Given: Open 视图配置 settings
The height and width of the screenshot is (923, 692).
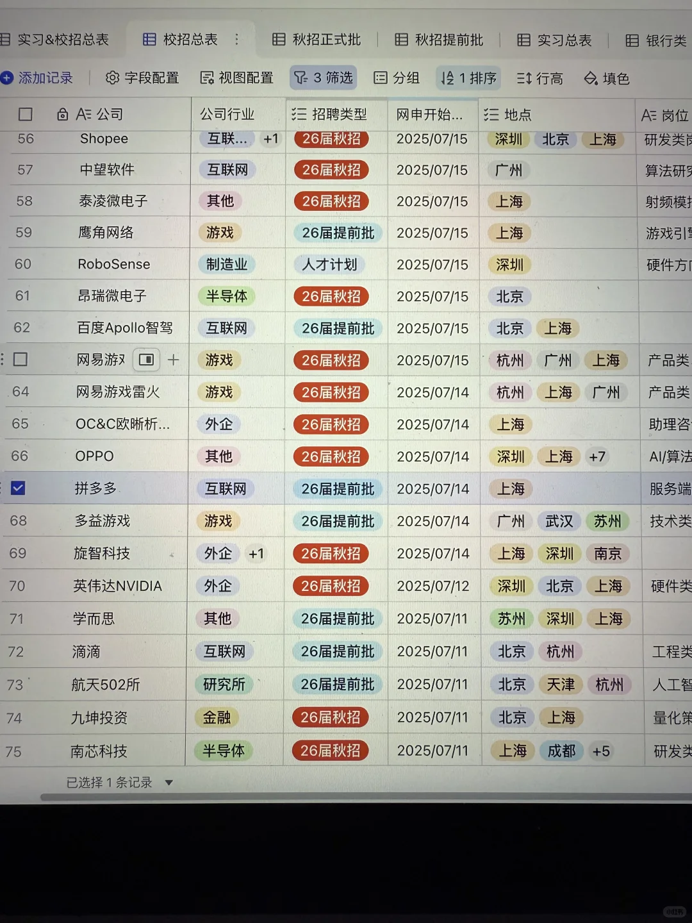Looking at the screenshot, I should (236, 78).
